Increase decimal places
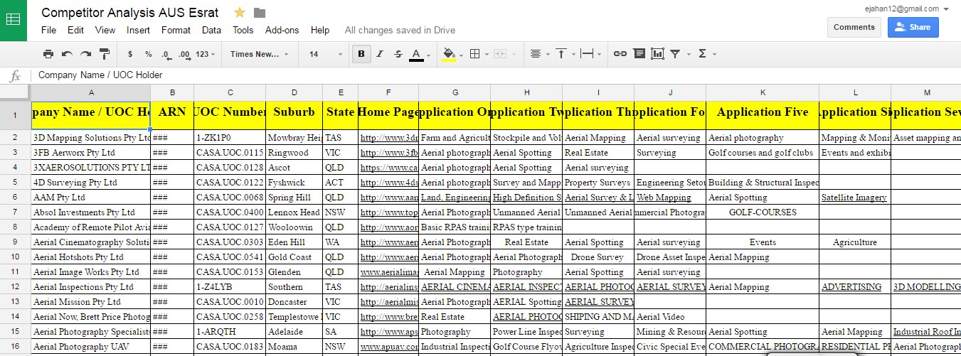The width and height of the screenshot is (961, 356). [184, 54]
